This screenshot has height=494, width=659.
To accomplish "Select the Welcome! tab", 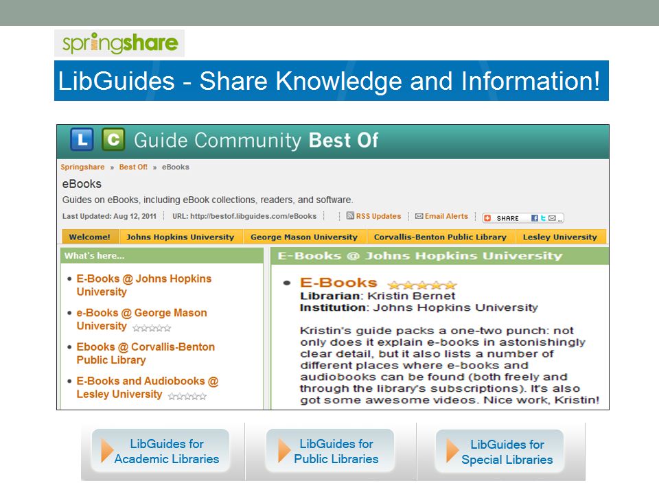I will (89, 237).
